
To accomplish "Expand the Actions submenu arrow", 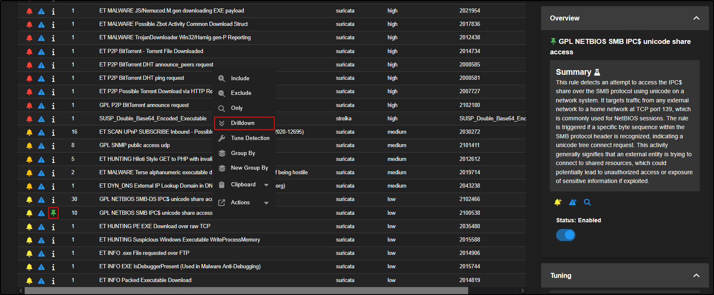I will (266, 203).
